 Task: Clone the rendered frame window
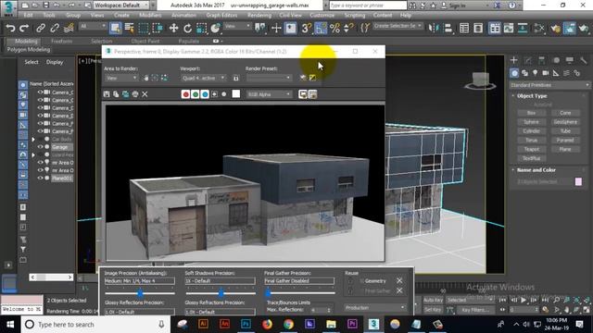click(126, 94)
